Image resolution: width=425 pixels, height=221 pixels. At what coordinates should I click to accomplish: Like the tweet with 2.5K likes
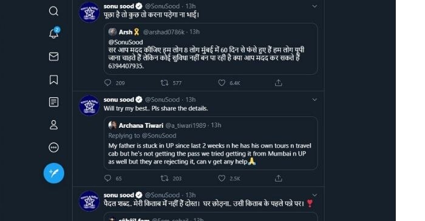pyautogui.click(x=222, y=178)
